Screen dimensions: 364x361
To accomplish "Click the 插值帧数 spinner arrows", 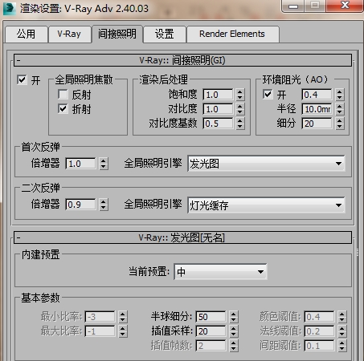I will [234, 346].
